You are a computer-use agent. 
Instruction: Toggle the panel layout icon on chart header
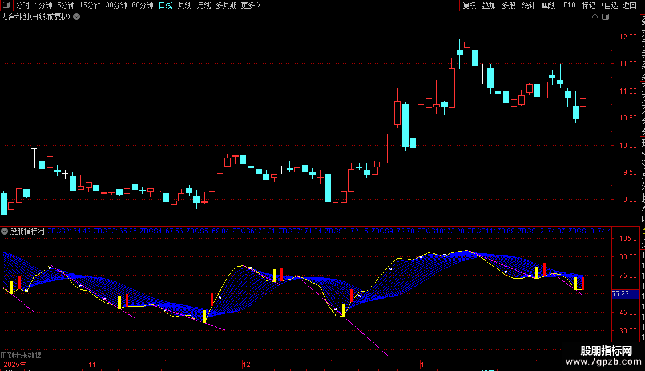click(x=606, y=17)
